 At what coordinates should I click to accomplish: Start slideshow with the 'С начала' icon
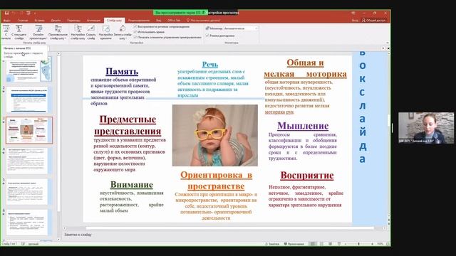(6, 32)
